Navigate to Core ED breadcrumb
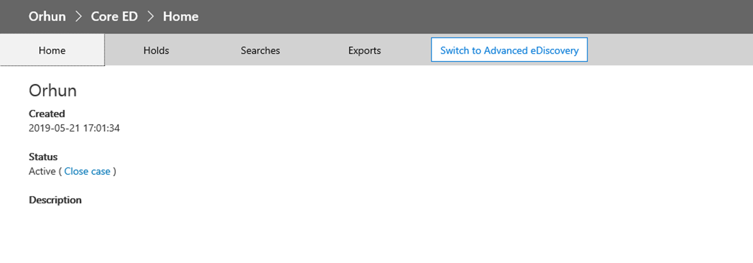753x263 pixels. 115,16
